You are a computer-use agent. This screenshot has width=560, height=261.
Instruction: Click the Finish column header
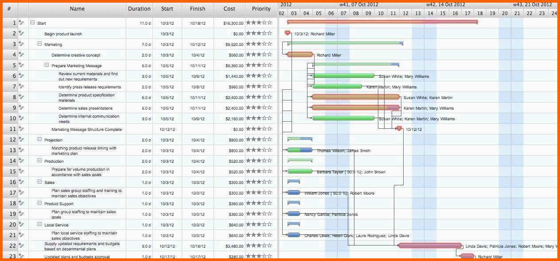(198, 9)
